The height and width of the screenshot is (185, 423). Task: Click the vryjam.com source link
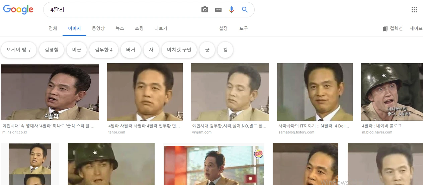point(202,132)
